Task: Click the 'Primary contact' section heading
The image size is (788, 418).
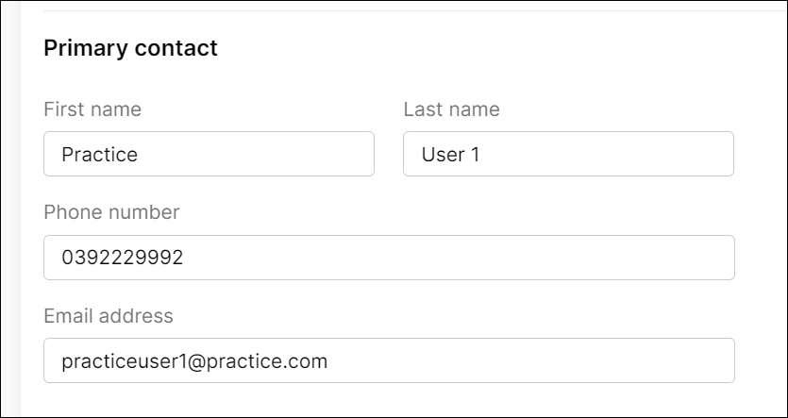Action: click(130, 48)
